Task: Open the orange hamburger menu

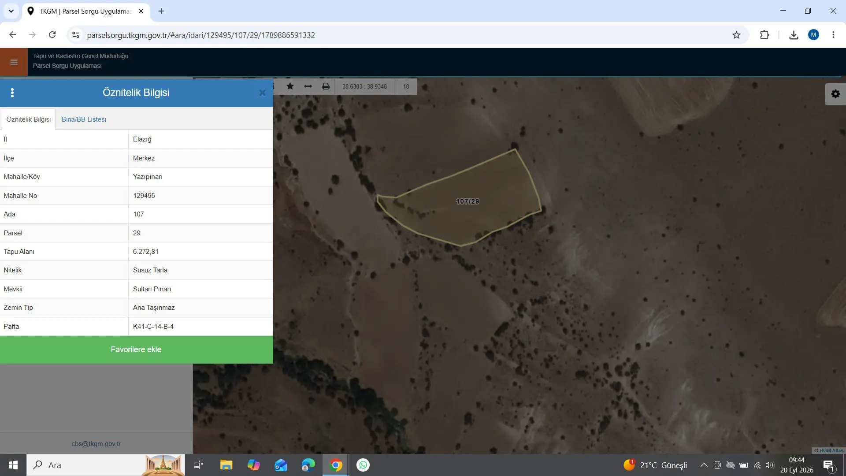Action: tap(14, 62)
